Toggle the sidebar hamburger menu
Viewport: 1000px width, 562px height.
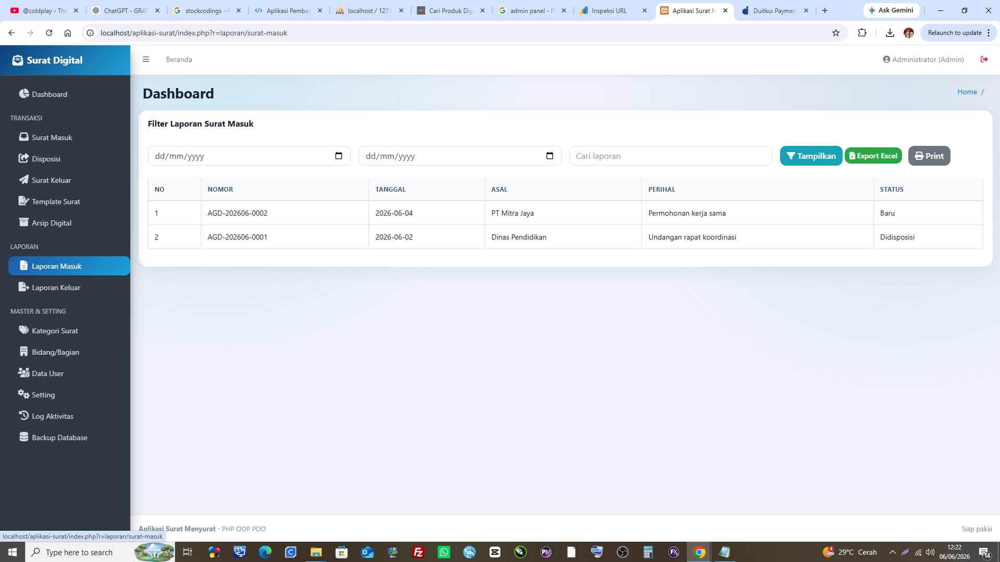click(x=146, y=59)
